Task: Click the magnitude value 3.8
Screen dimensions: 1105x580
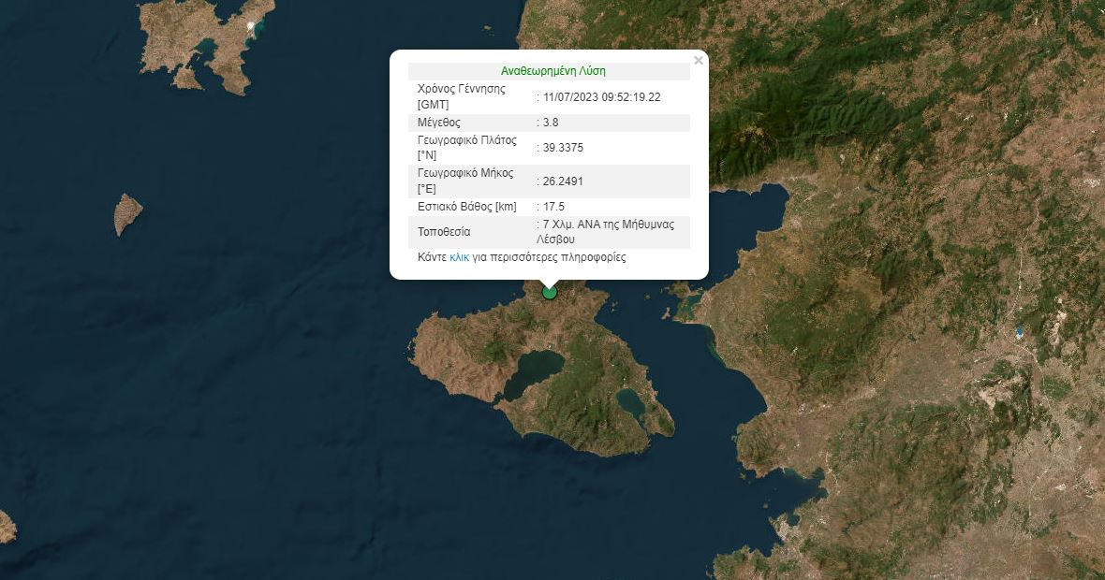Action: (x=552, y=123)
